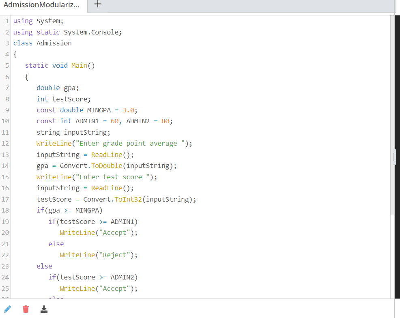Click line number 9 in the gutter
This screenshot has height=318, width=400.
tap(7, 110)
